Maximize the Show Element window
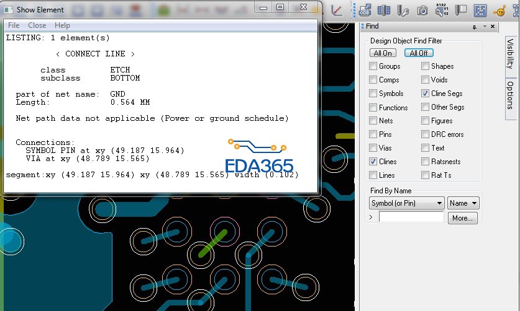The height and width of the screenshot is (311, 520). [x=280, y=7]
